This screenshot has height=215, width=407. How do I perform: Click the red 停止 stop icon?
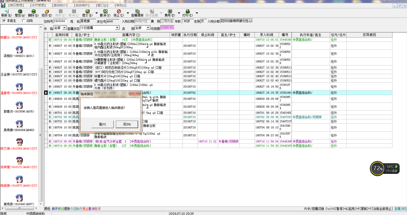(x=119, y=11)
